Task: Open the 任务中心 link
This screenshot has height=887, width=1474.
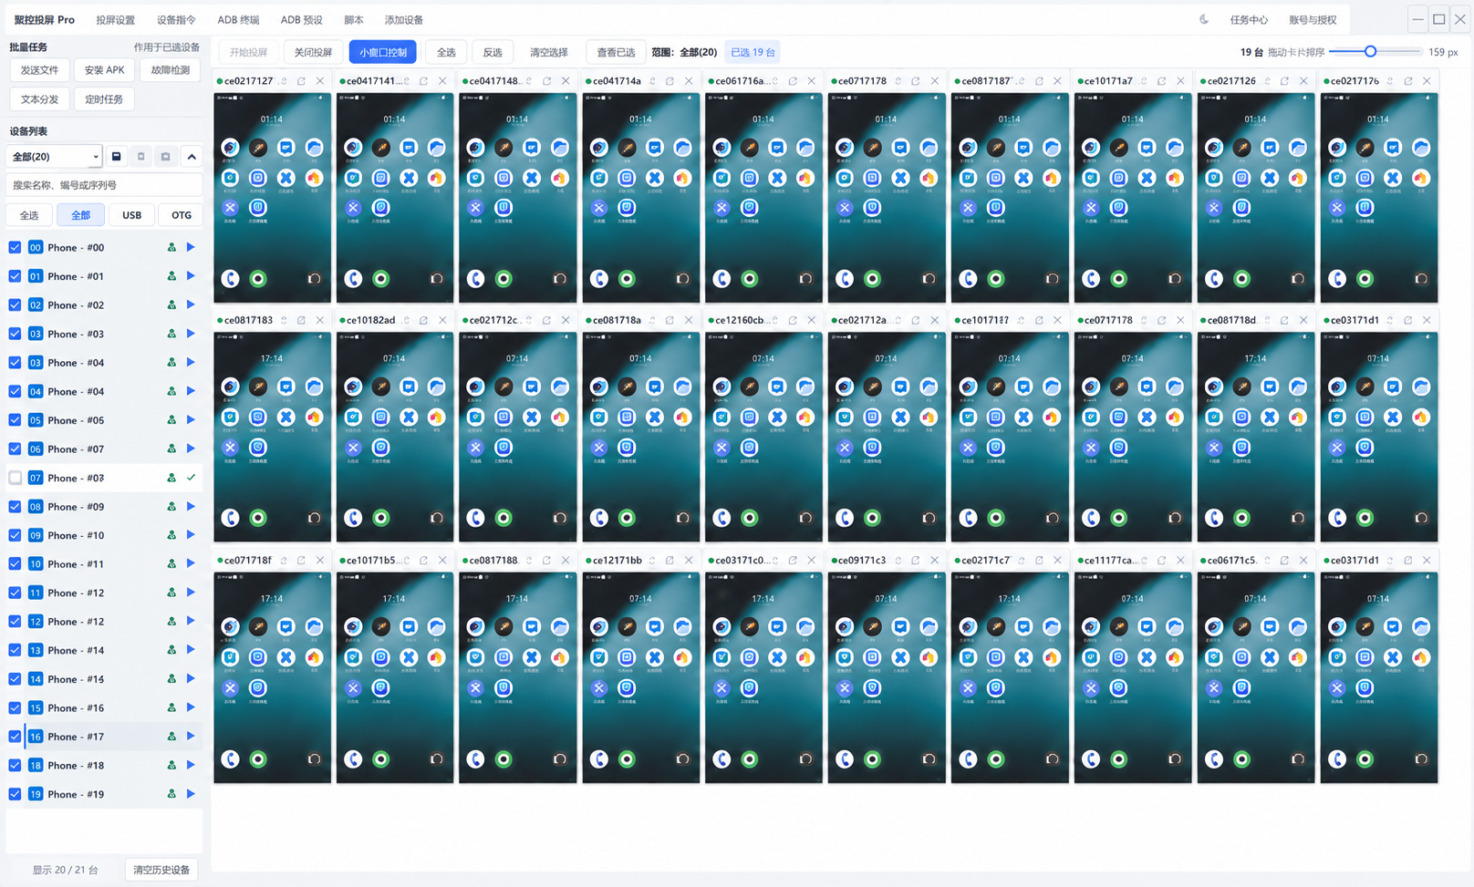Action: coord(1249,20)
